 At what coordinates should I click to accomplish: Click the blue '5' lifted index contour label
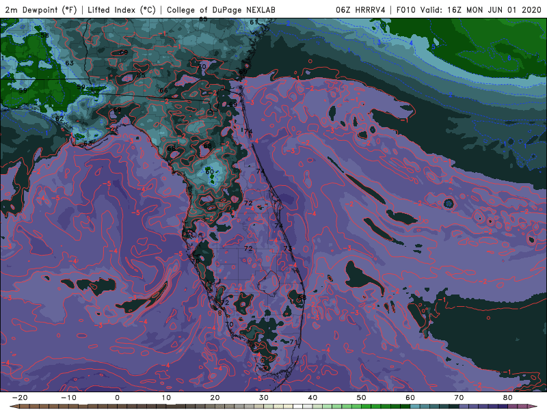[x=433, y=46]
